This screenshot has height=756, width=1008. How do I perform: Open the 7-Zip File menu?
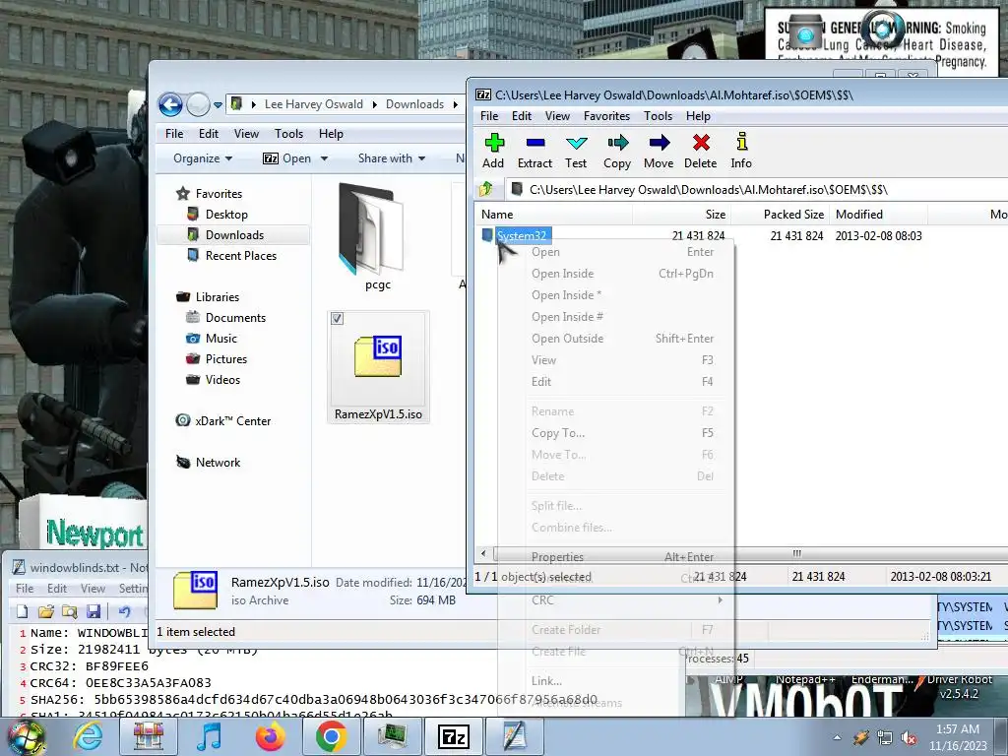click(489, 116)
